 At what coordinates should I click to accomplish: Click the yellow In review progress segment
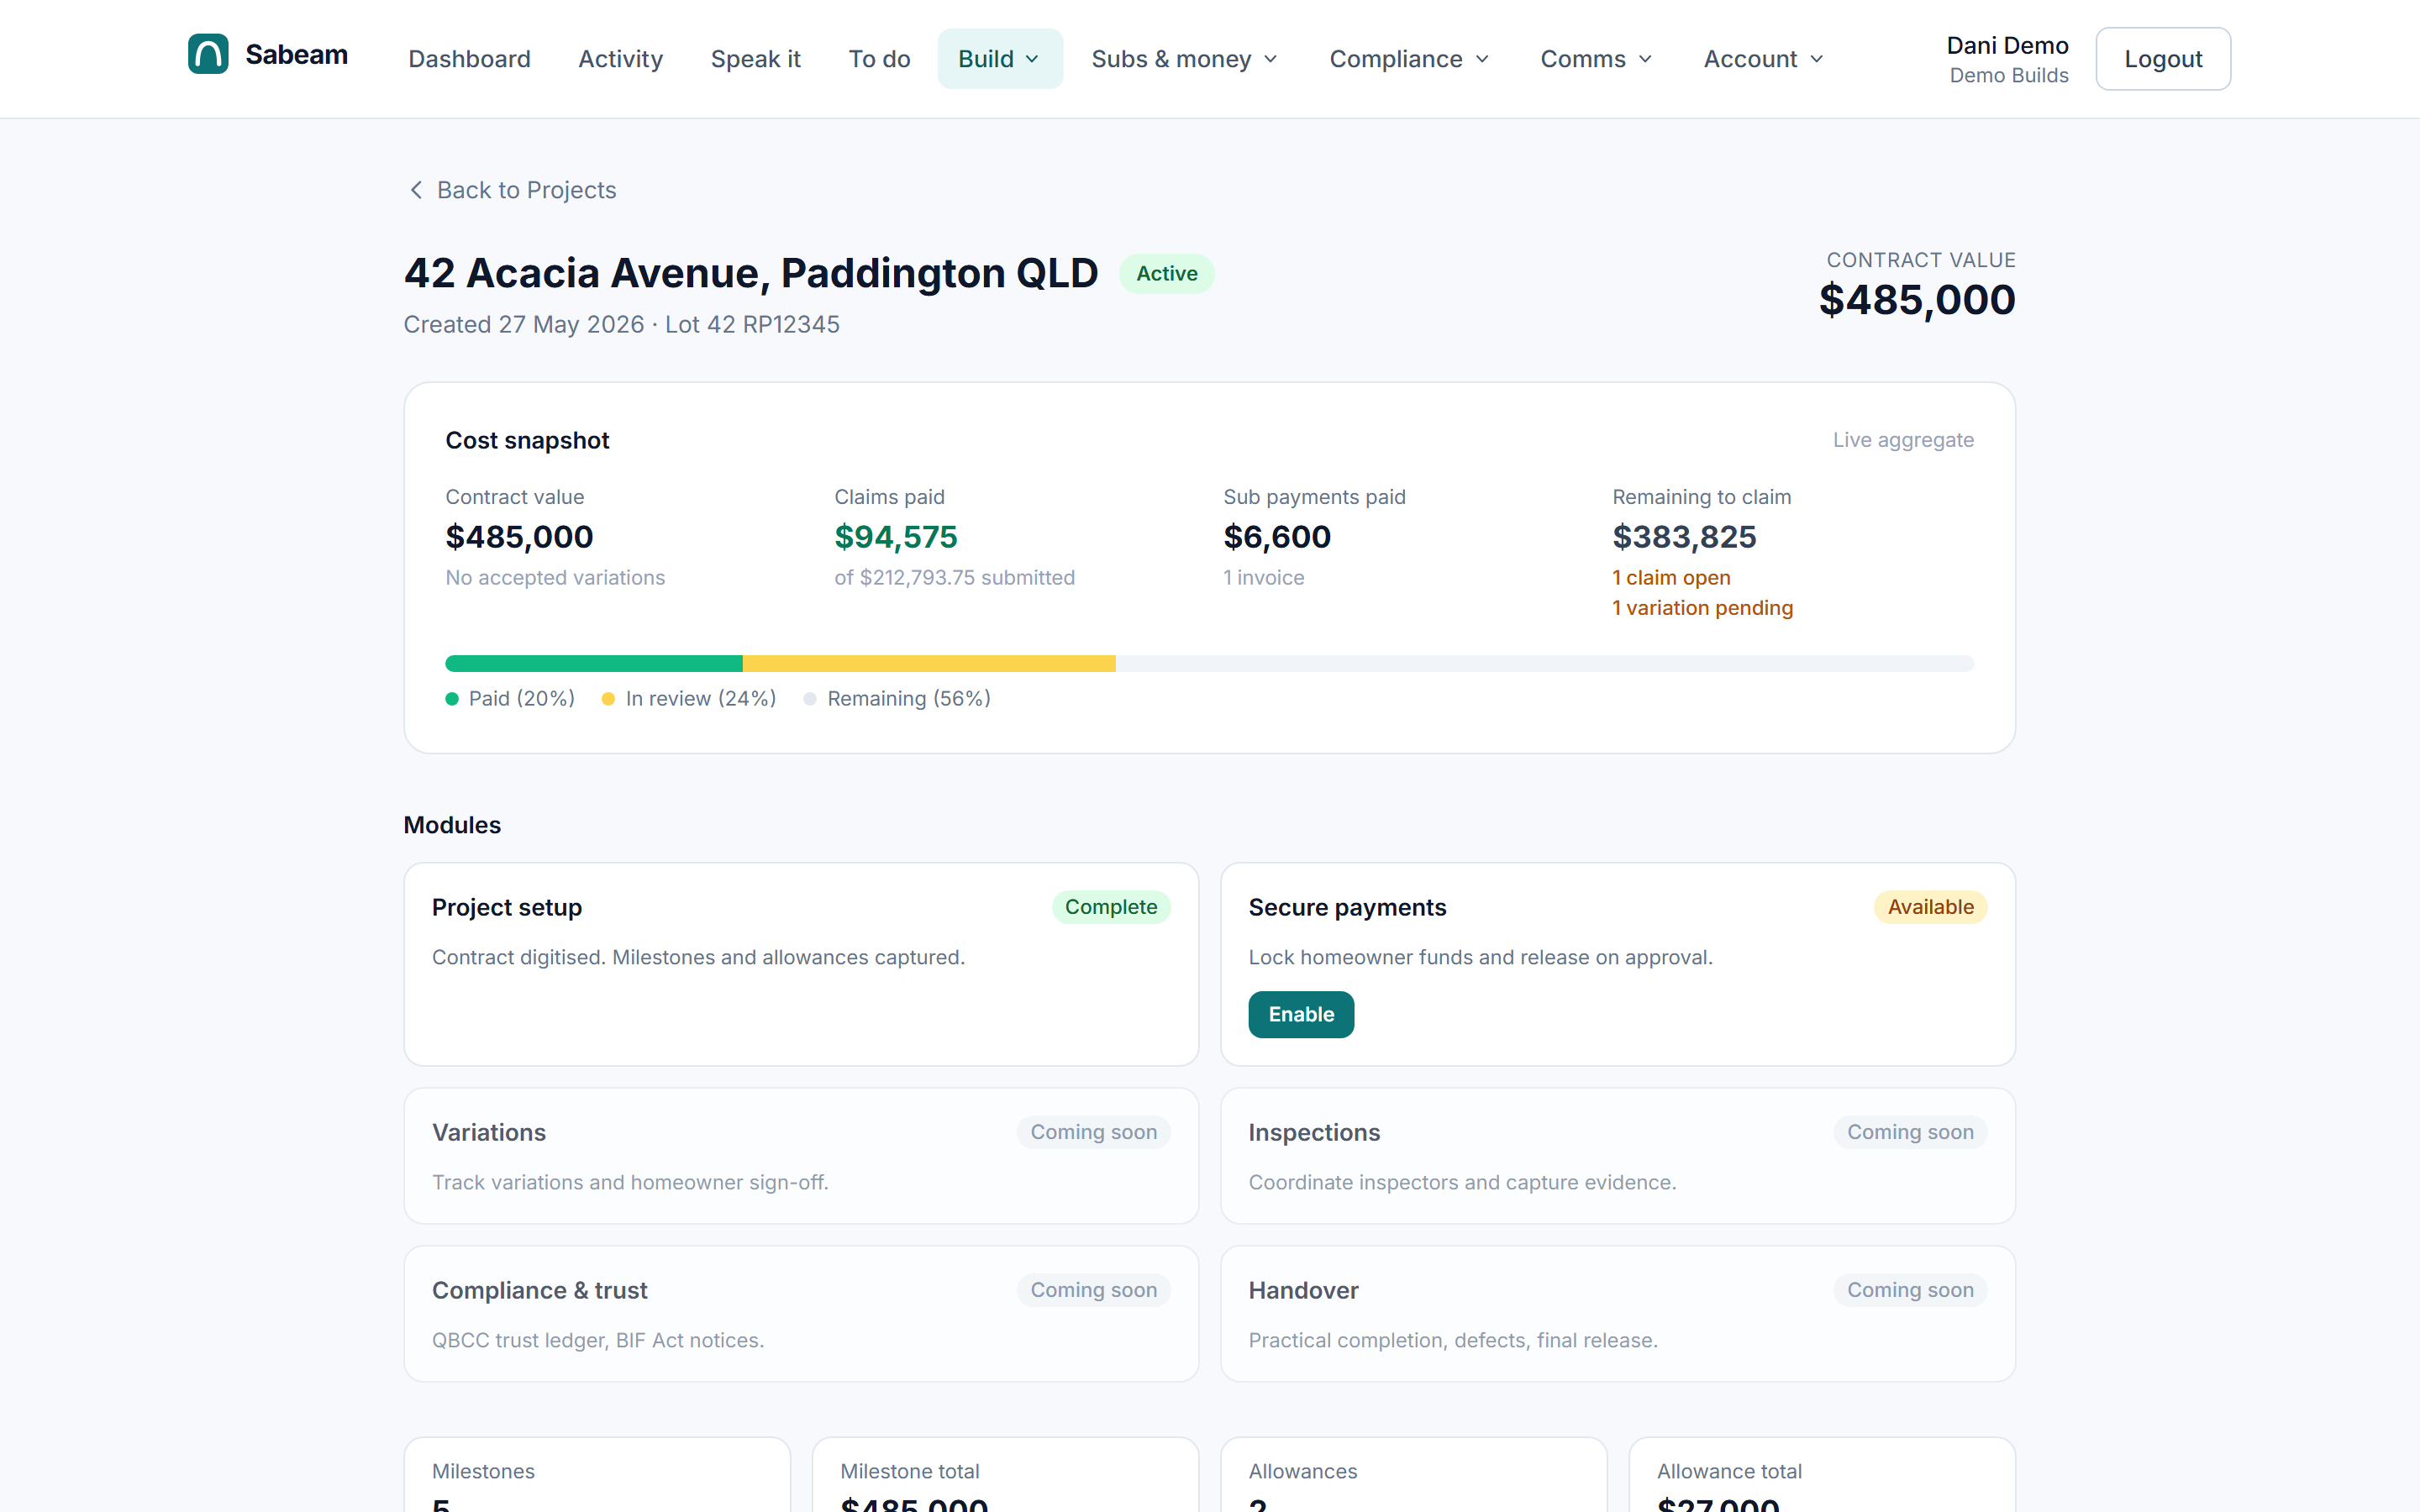click(929, 664)
